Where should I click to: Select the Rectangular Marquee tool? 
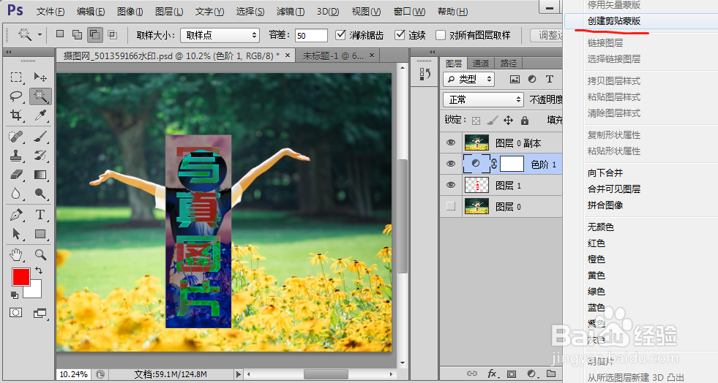(x=17, y=77)
